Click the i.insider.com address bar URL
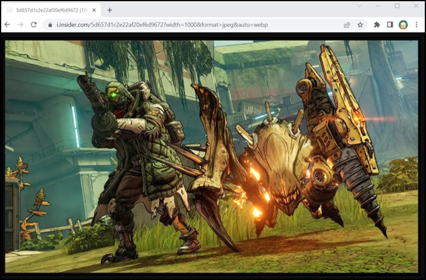426x280 pixels. (x=162, y=25)
